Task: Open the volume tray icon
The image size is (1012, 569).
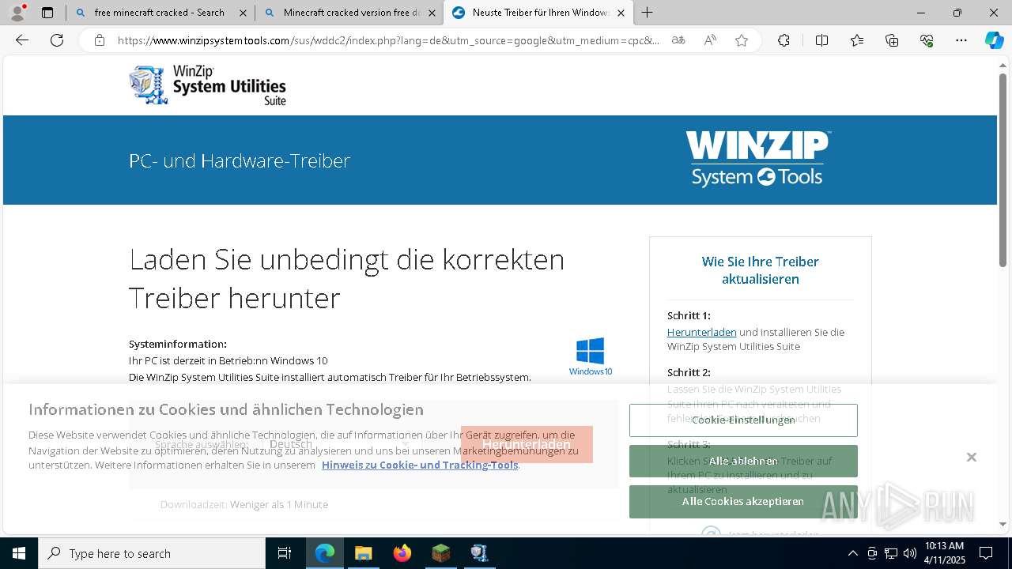Action: tap(910, 553)
